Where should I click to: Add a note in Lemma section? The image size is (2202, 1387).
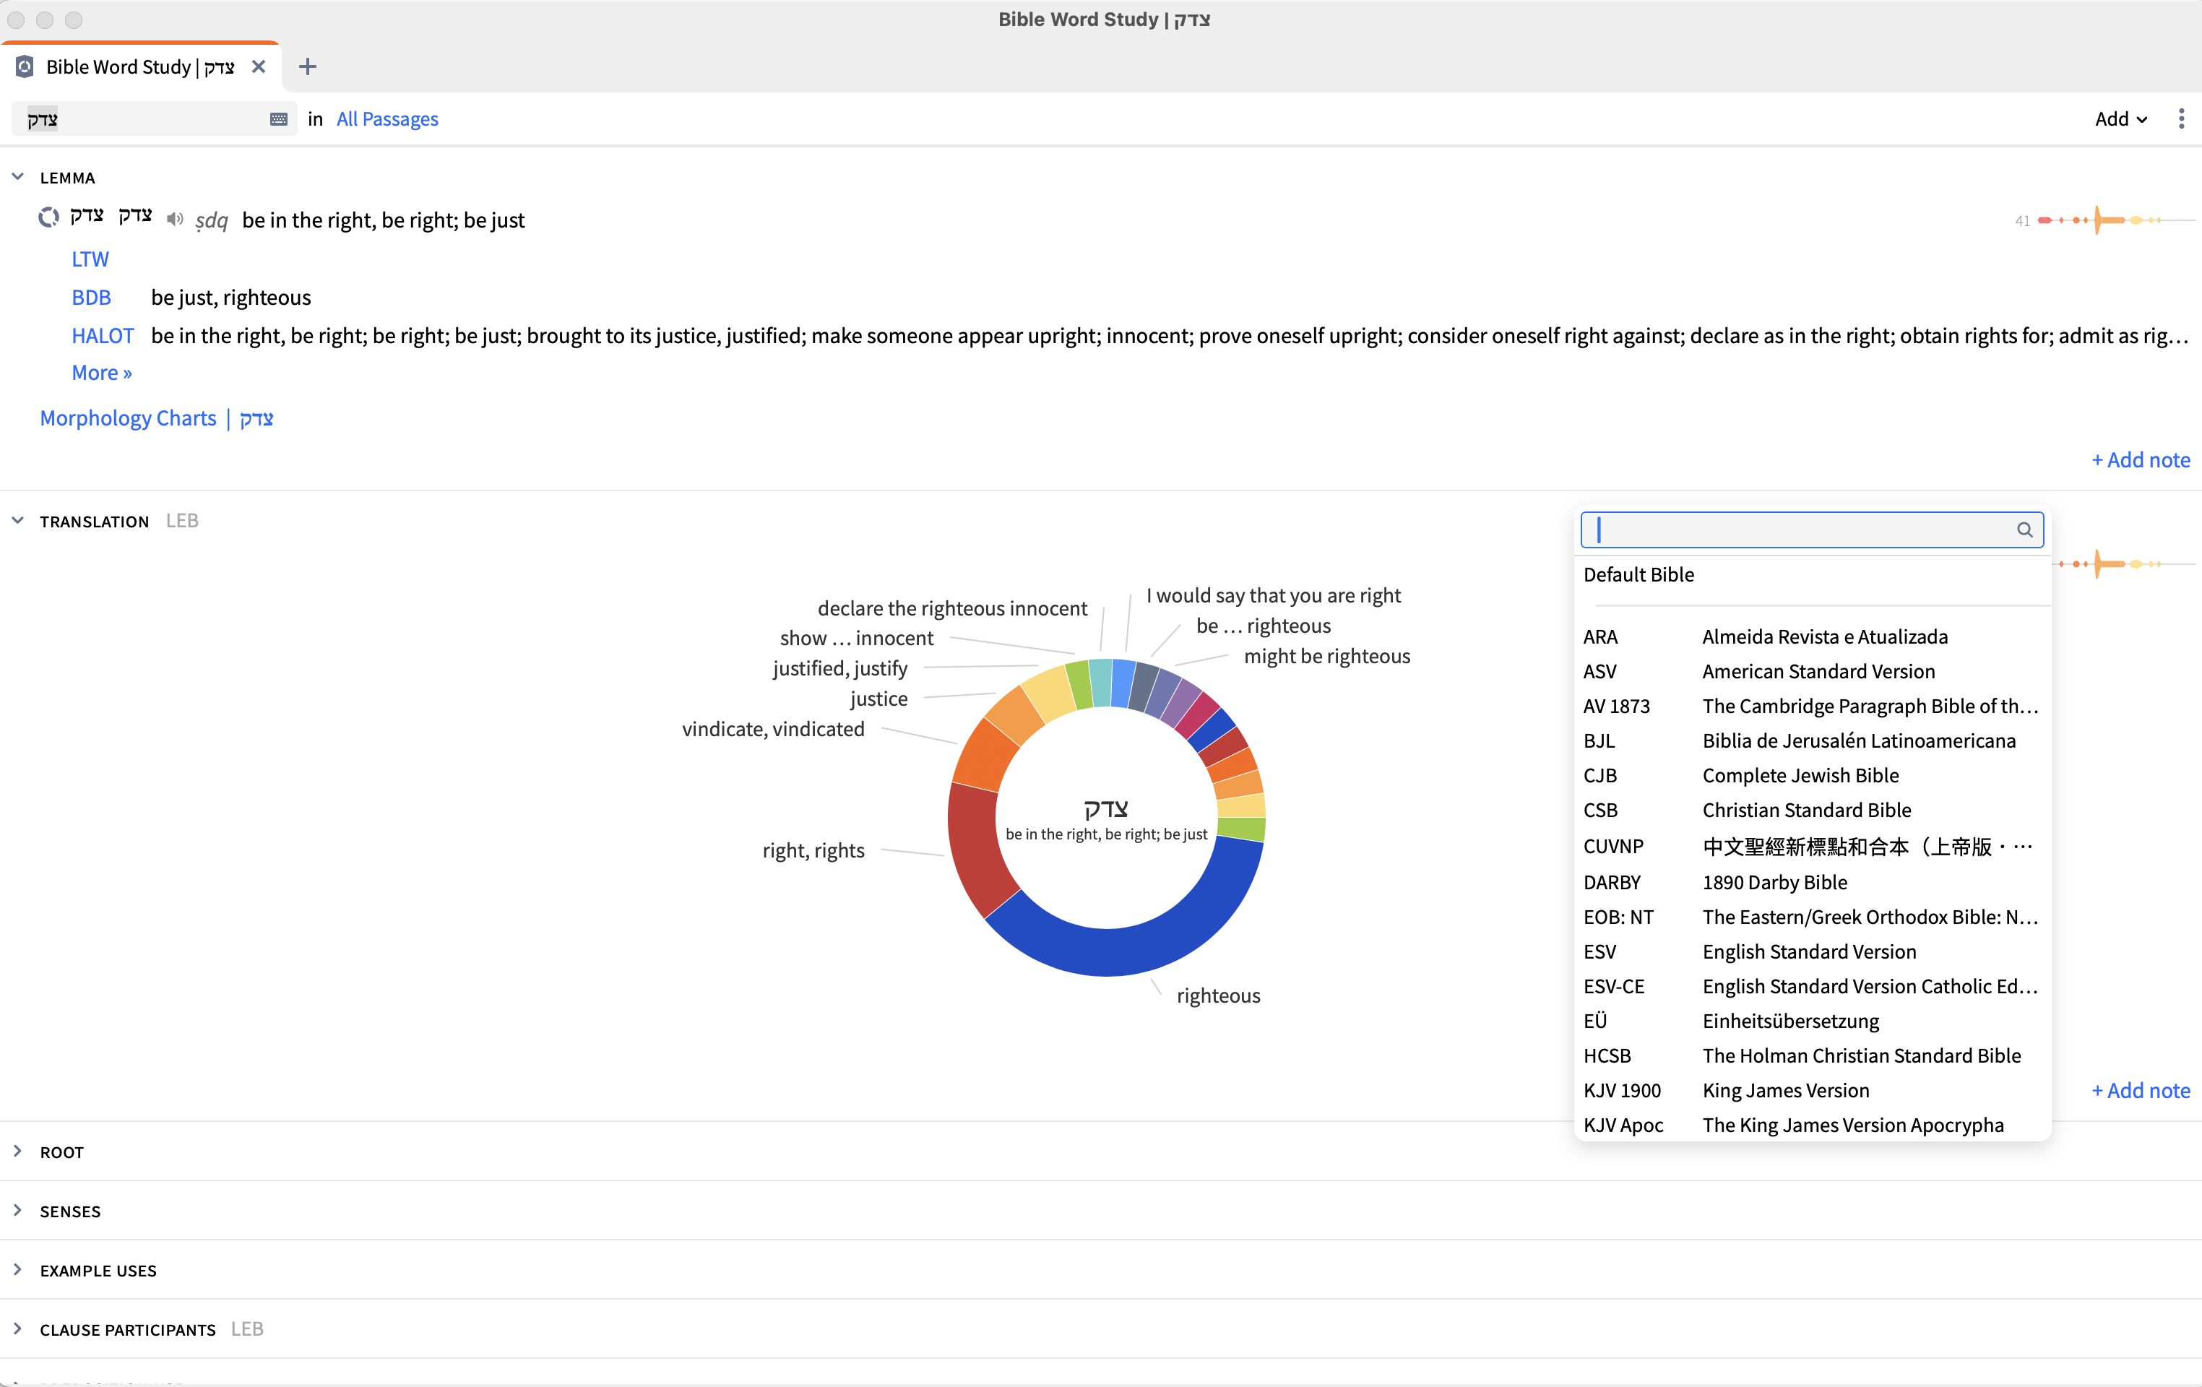point(2141,460)
